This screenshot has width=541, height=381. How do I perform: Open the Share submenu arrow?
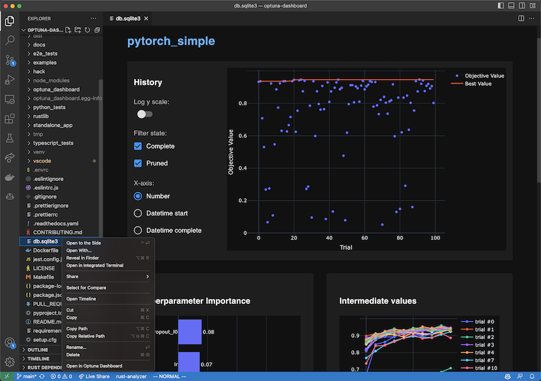[x=147, y=276]
